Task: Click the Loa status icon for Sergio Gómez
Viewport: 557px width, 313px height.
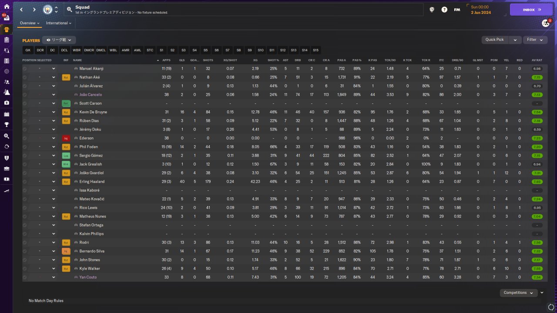Action: (x=66, y=156)
